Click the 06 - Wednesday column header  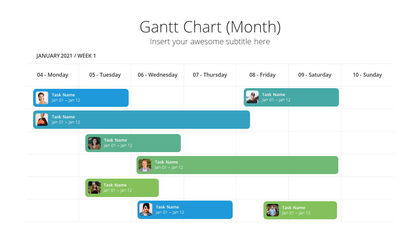click(157, 75)
